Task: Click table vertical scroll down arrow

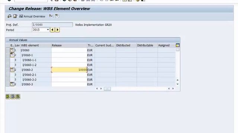Action: (x=178, y=84)
